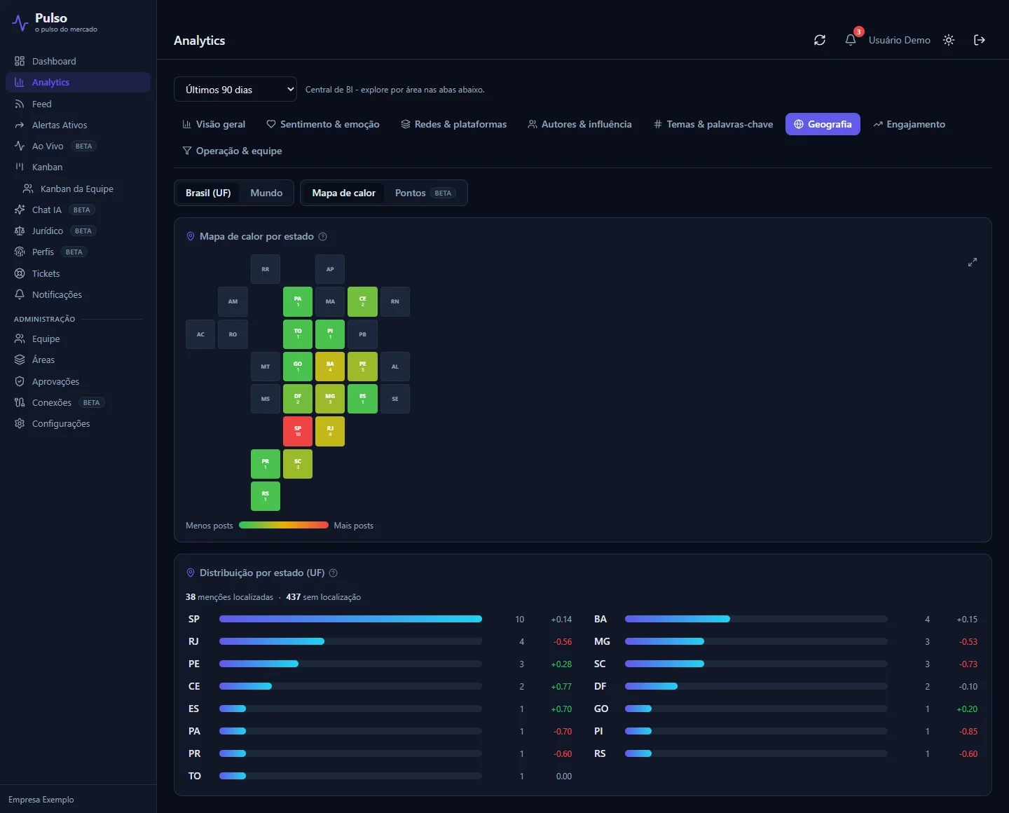Open Temas & palavras-chave tab
The width and height of the screenshot is (1009, 813).
pyautogui.click(x=713, y=124)
